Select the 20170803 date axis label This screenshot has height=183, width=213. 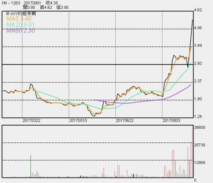(171, 120)
